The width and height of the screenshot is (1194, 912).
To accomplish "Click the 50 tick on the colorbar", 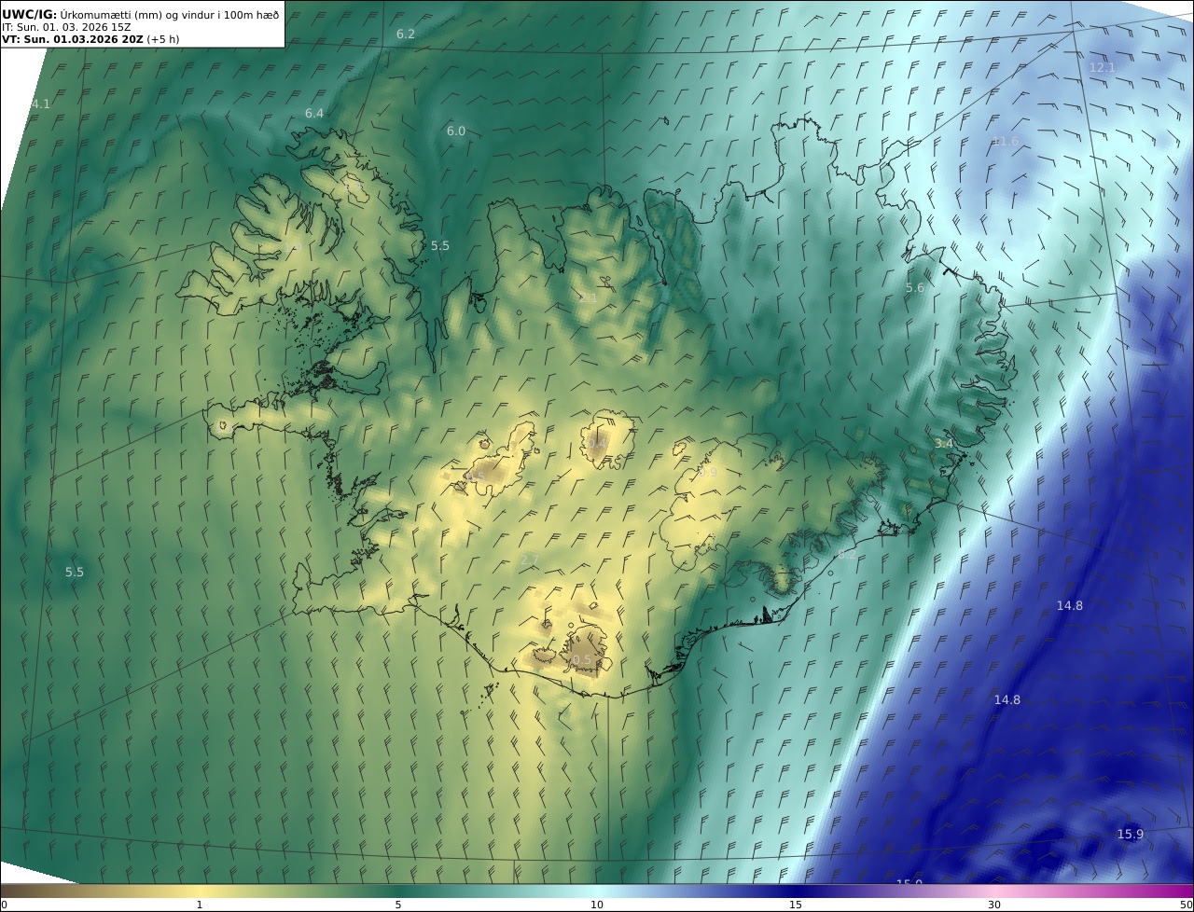I will coord(1187,905).
